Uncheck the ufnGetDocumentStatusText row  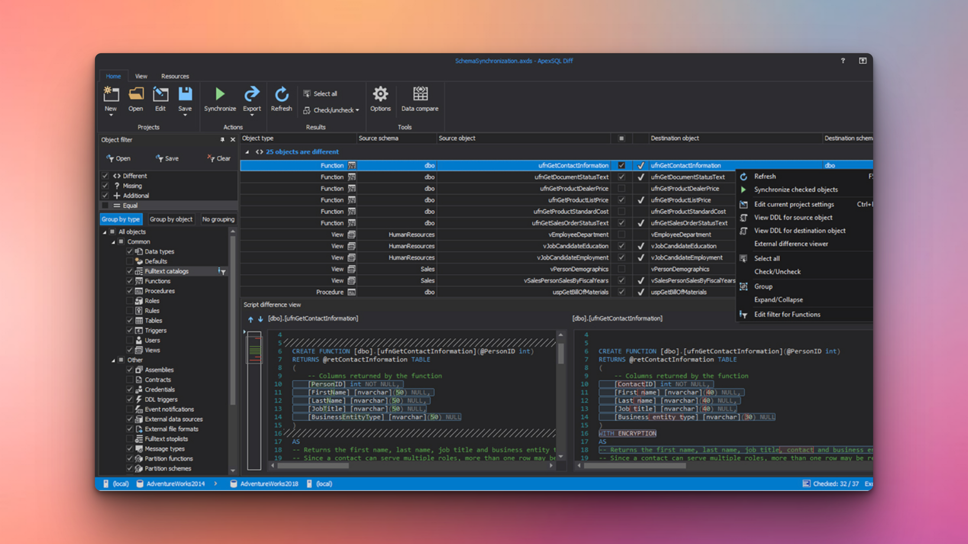pyautogui.click(x=621, y=177)
